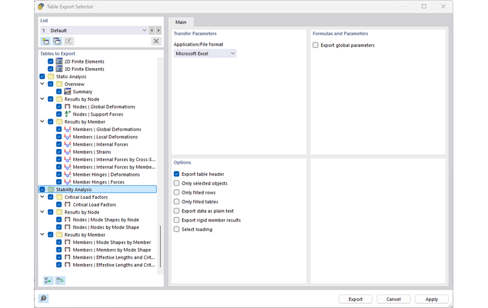Image resolution: width=488 pixels, height=308 pixels.
Task: Click the Members Strains icon
Action: [x=67, y=152]
